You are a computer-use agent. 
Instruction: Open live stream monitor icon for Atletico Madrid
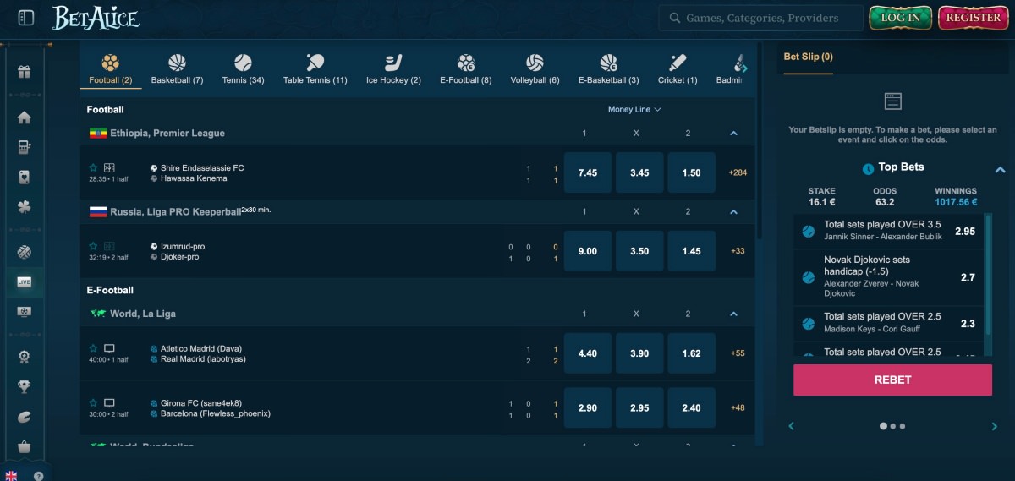pyautogui.click(x=109, y=348)
